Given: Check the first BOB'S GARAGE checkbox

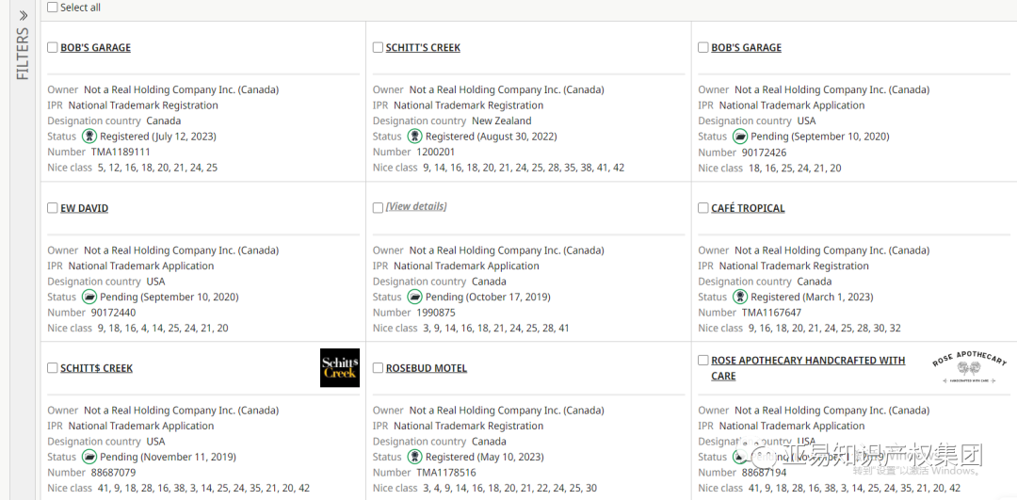Looking at the screenshot, I should tap(53, 47).
